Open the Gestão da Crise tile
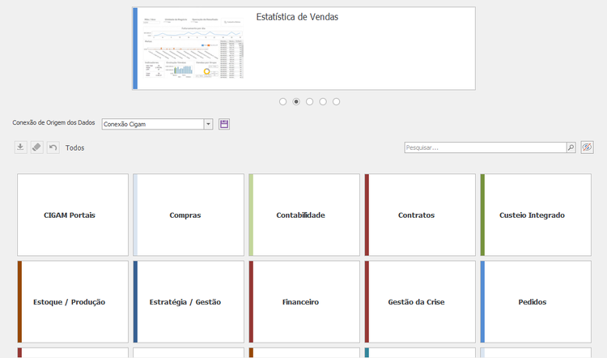This screenshot has height=358, width=607. 420,301
